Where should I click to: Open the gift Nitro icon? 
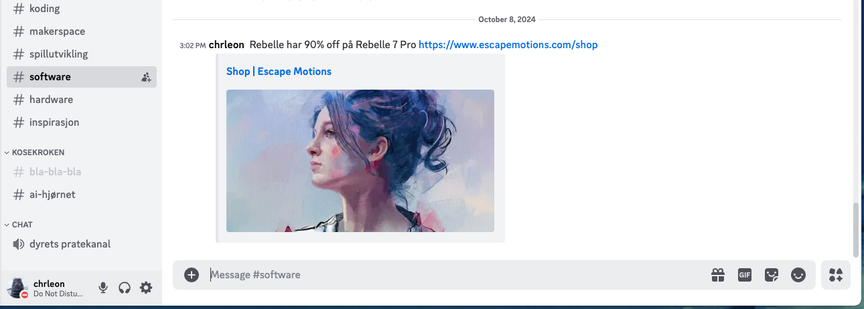718,275
